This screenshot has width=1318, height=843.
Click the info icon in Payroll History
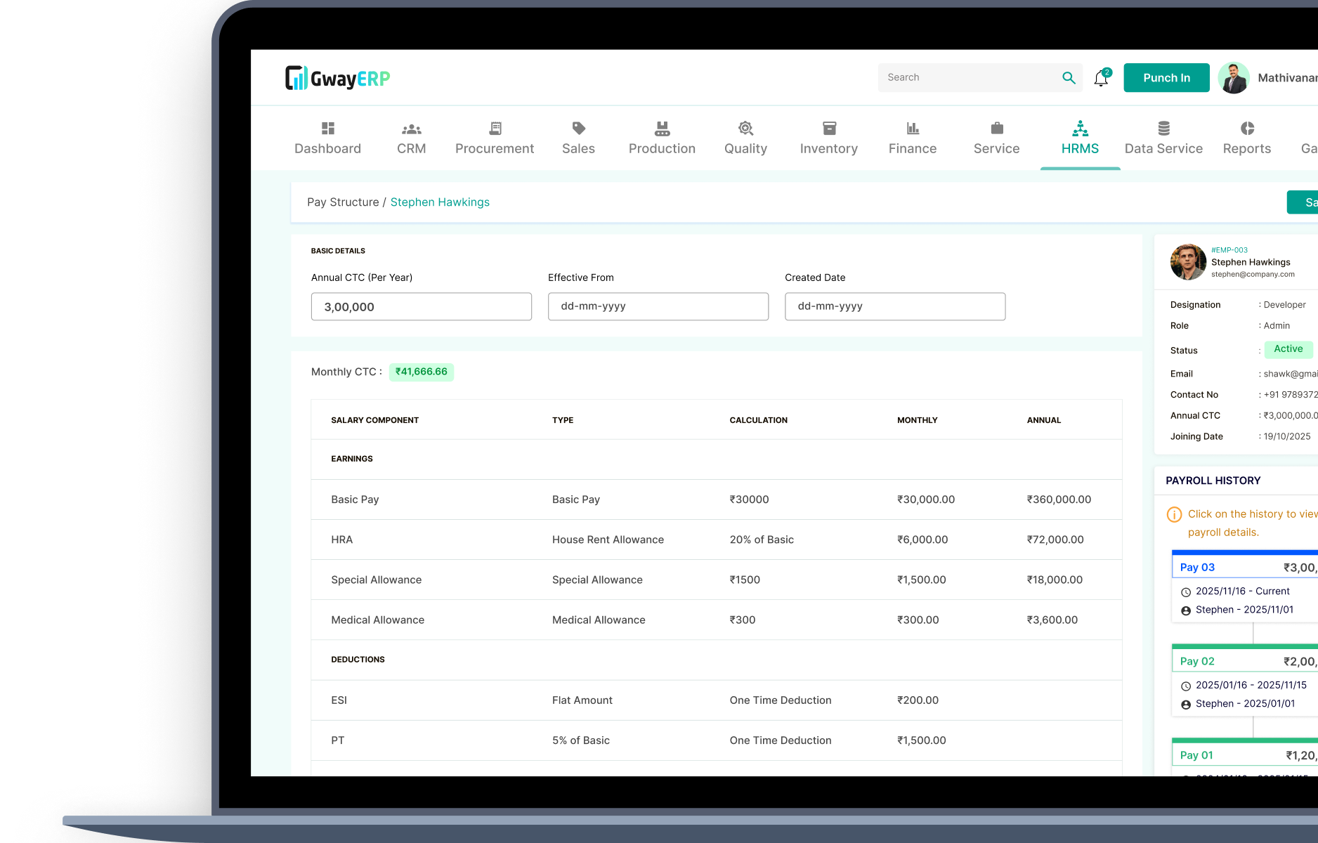coord(1175,514)
